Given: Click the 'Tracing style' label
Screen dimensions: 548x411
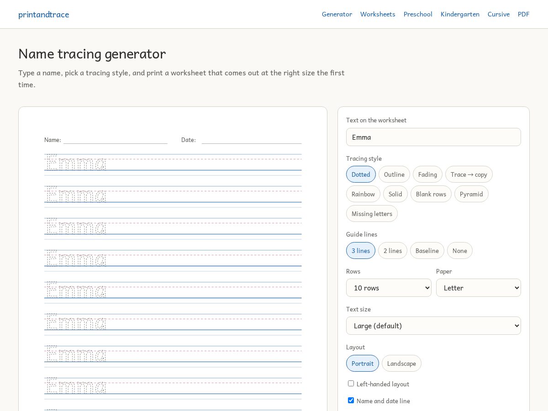Looking at the screenshot, I should pyautogui.click(x=364, y=158).
